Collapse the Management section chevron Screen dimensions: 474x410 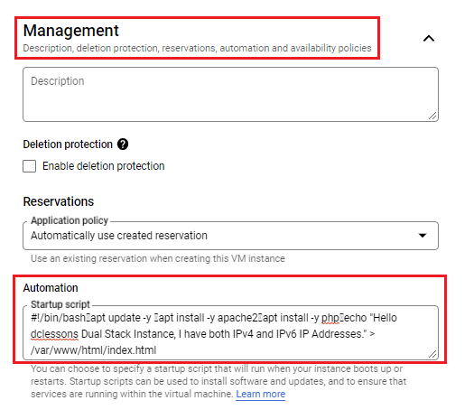click(x=428, y=39)
